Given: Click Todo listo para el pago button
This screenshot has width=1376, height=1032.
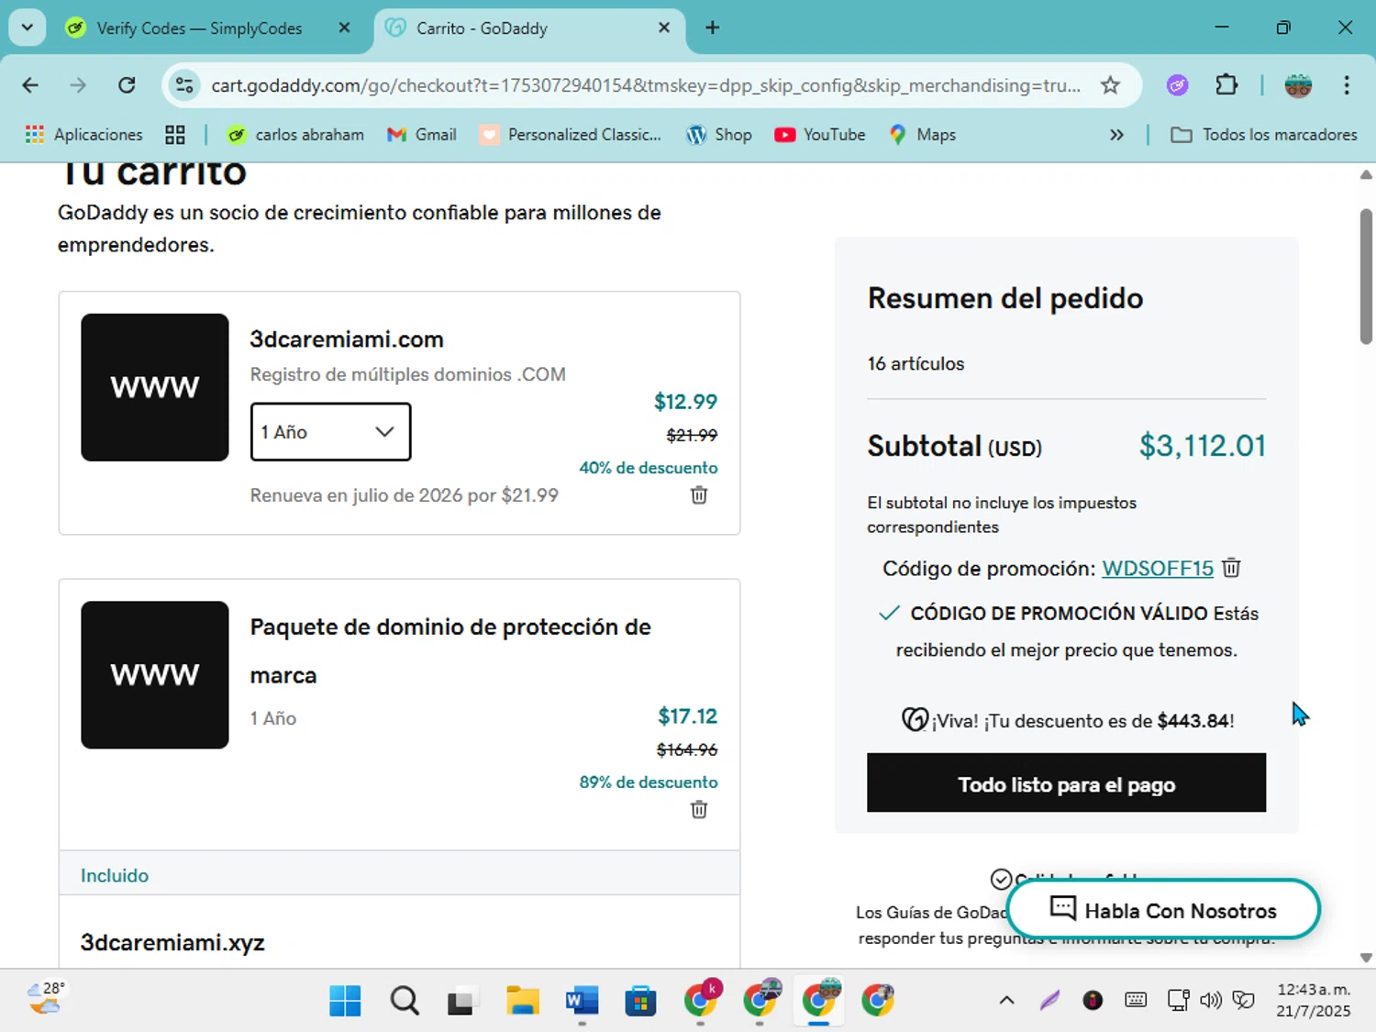Looking at the screenshot, I should [1066, 783].
